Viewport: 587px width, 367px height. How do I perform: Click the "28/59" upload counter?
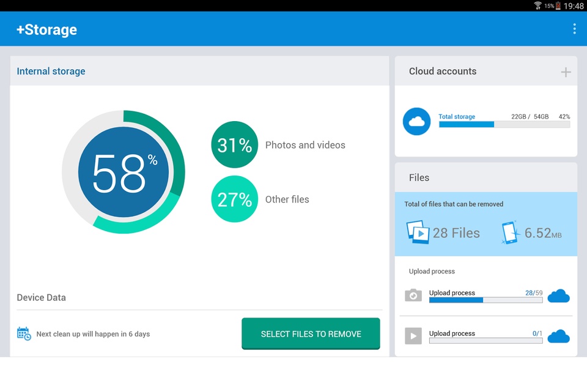[534, 293]
